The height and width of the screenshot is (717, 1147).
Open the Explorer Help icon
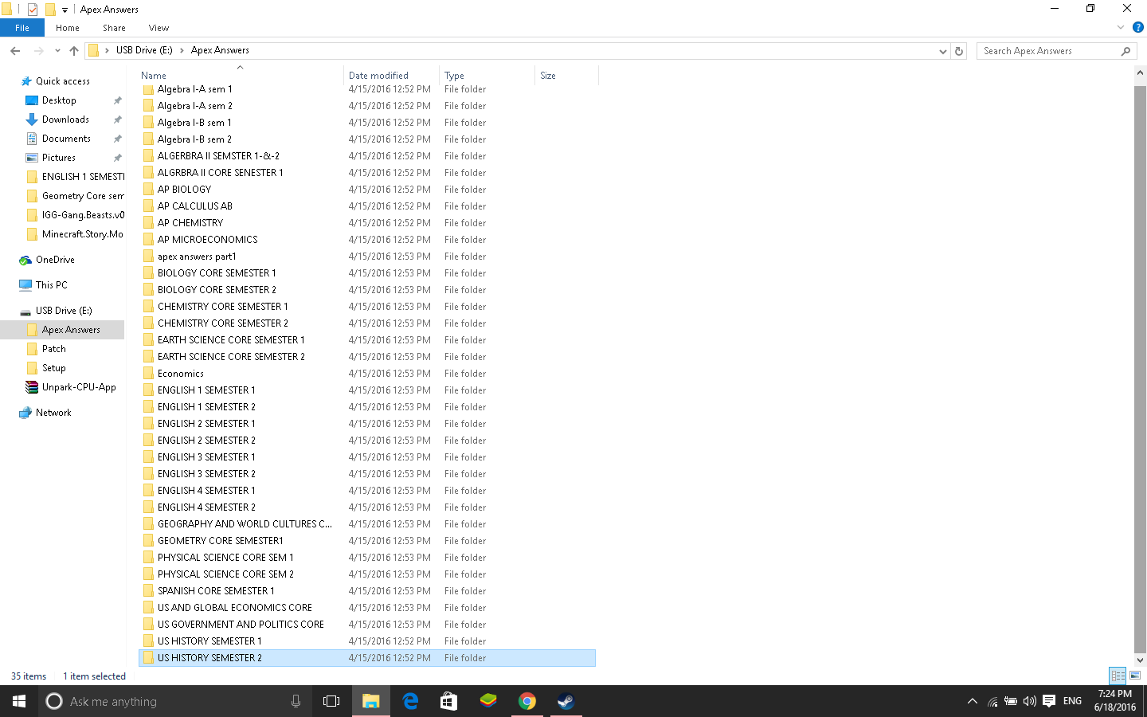coord(1137,28)
